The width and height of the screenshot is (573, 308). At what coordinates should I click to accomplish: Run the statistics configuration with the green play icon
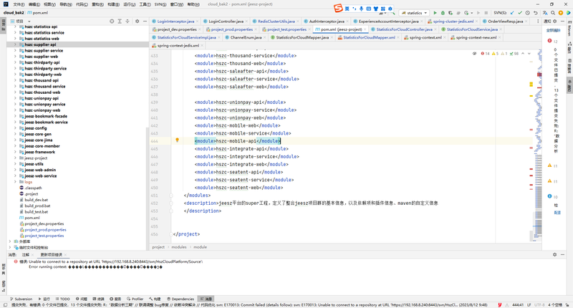[435, 13]
